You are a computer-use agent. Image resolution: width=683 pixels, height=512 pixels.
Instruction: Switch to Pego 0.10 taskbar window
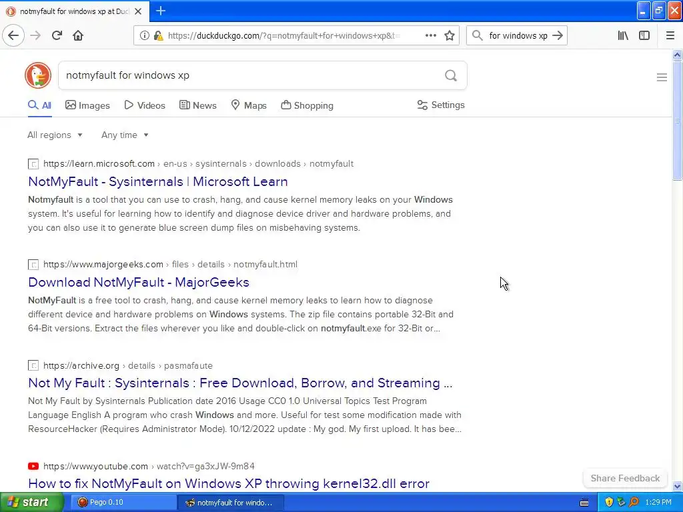123,502
